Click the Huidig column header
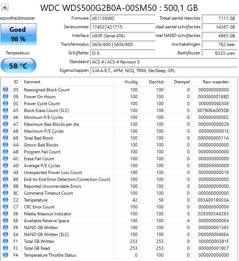This screenshot has width=239, height=261. pyautogui.click(x=127, y=82)
